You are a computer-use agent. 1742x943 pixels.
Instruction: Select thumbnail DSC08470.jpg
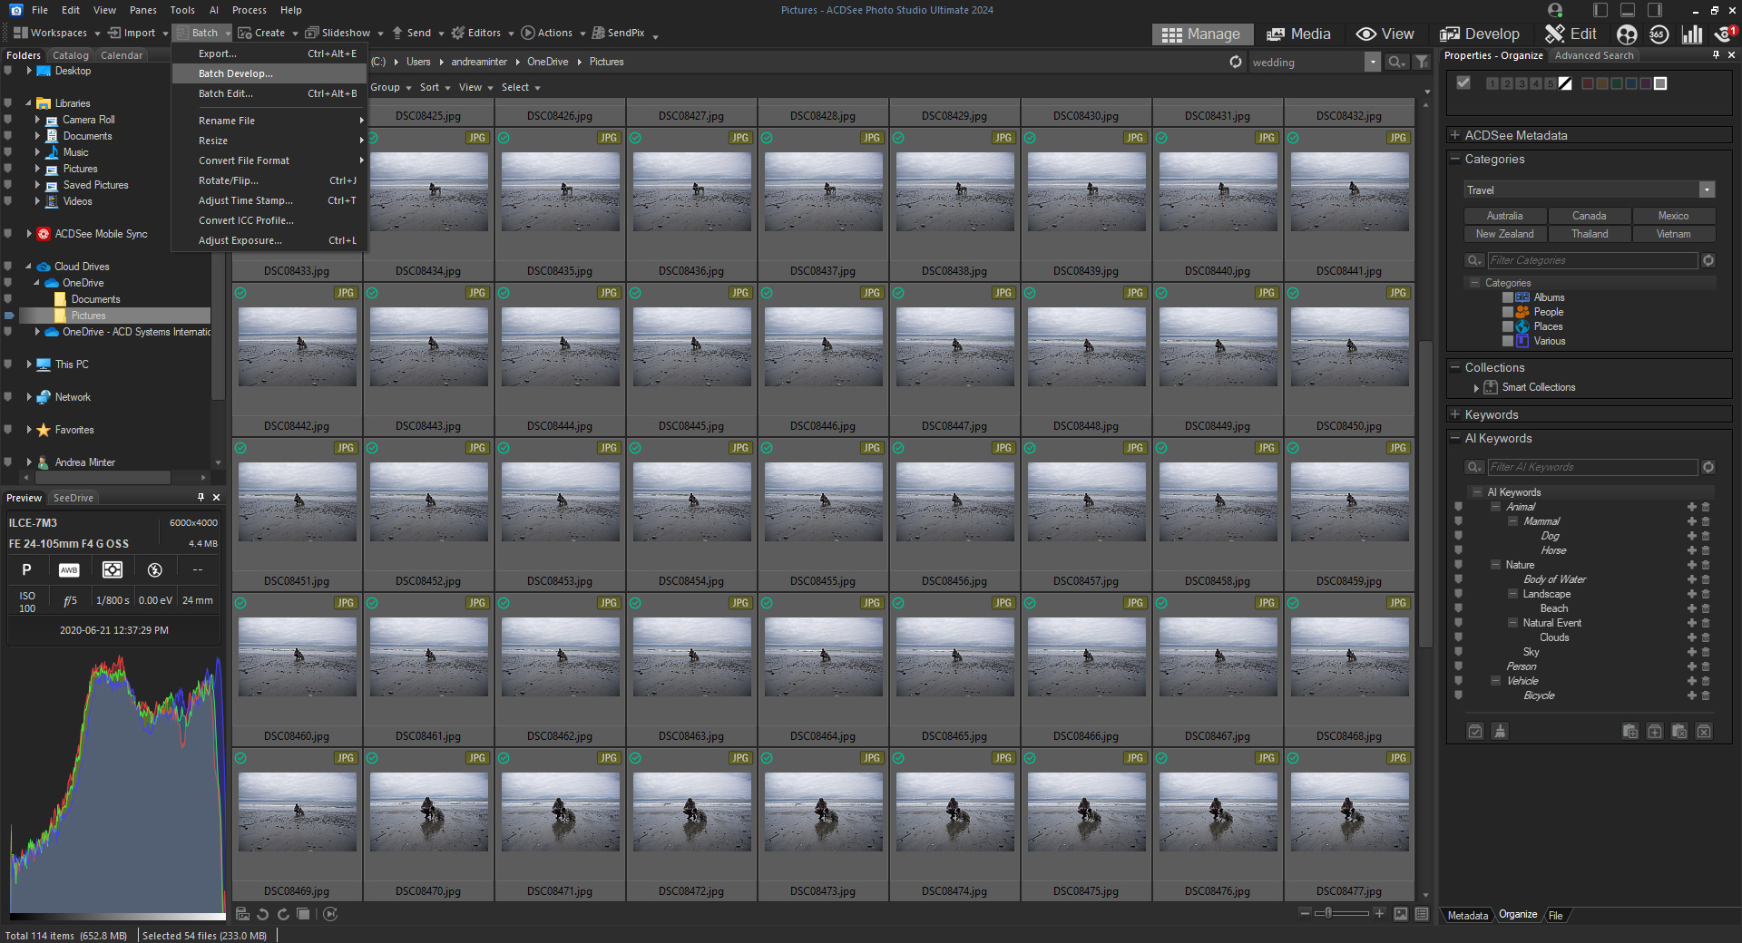pos(428,812)
